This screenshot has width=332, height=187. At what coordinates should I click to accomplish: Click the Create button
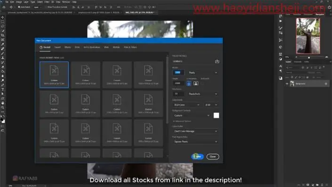(197, 156)
